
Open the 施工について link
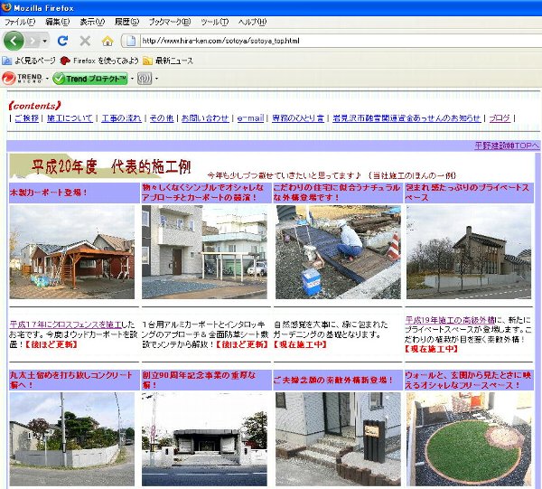(70, 118)
